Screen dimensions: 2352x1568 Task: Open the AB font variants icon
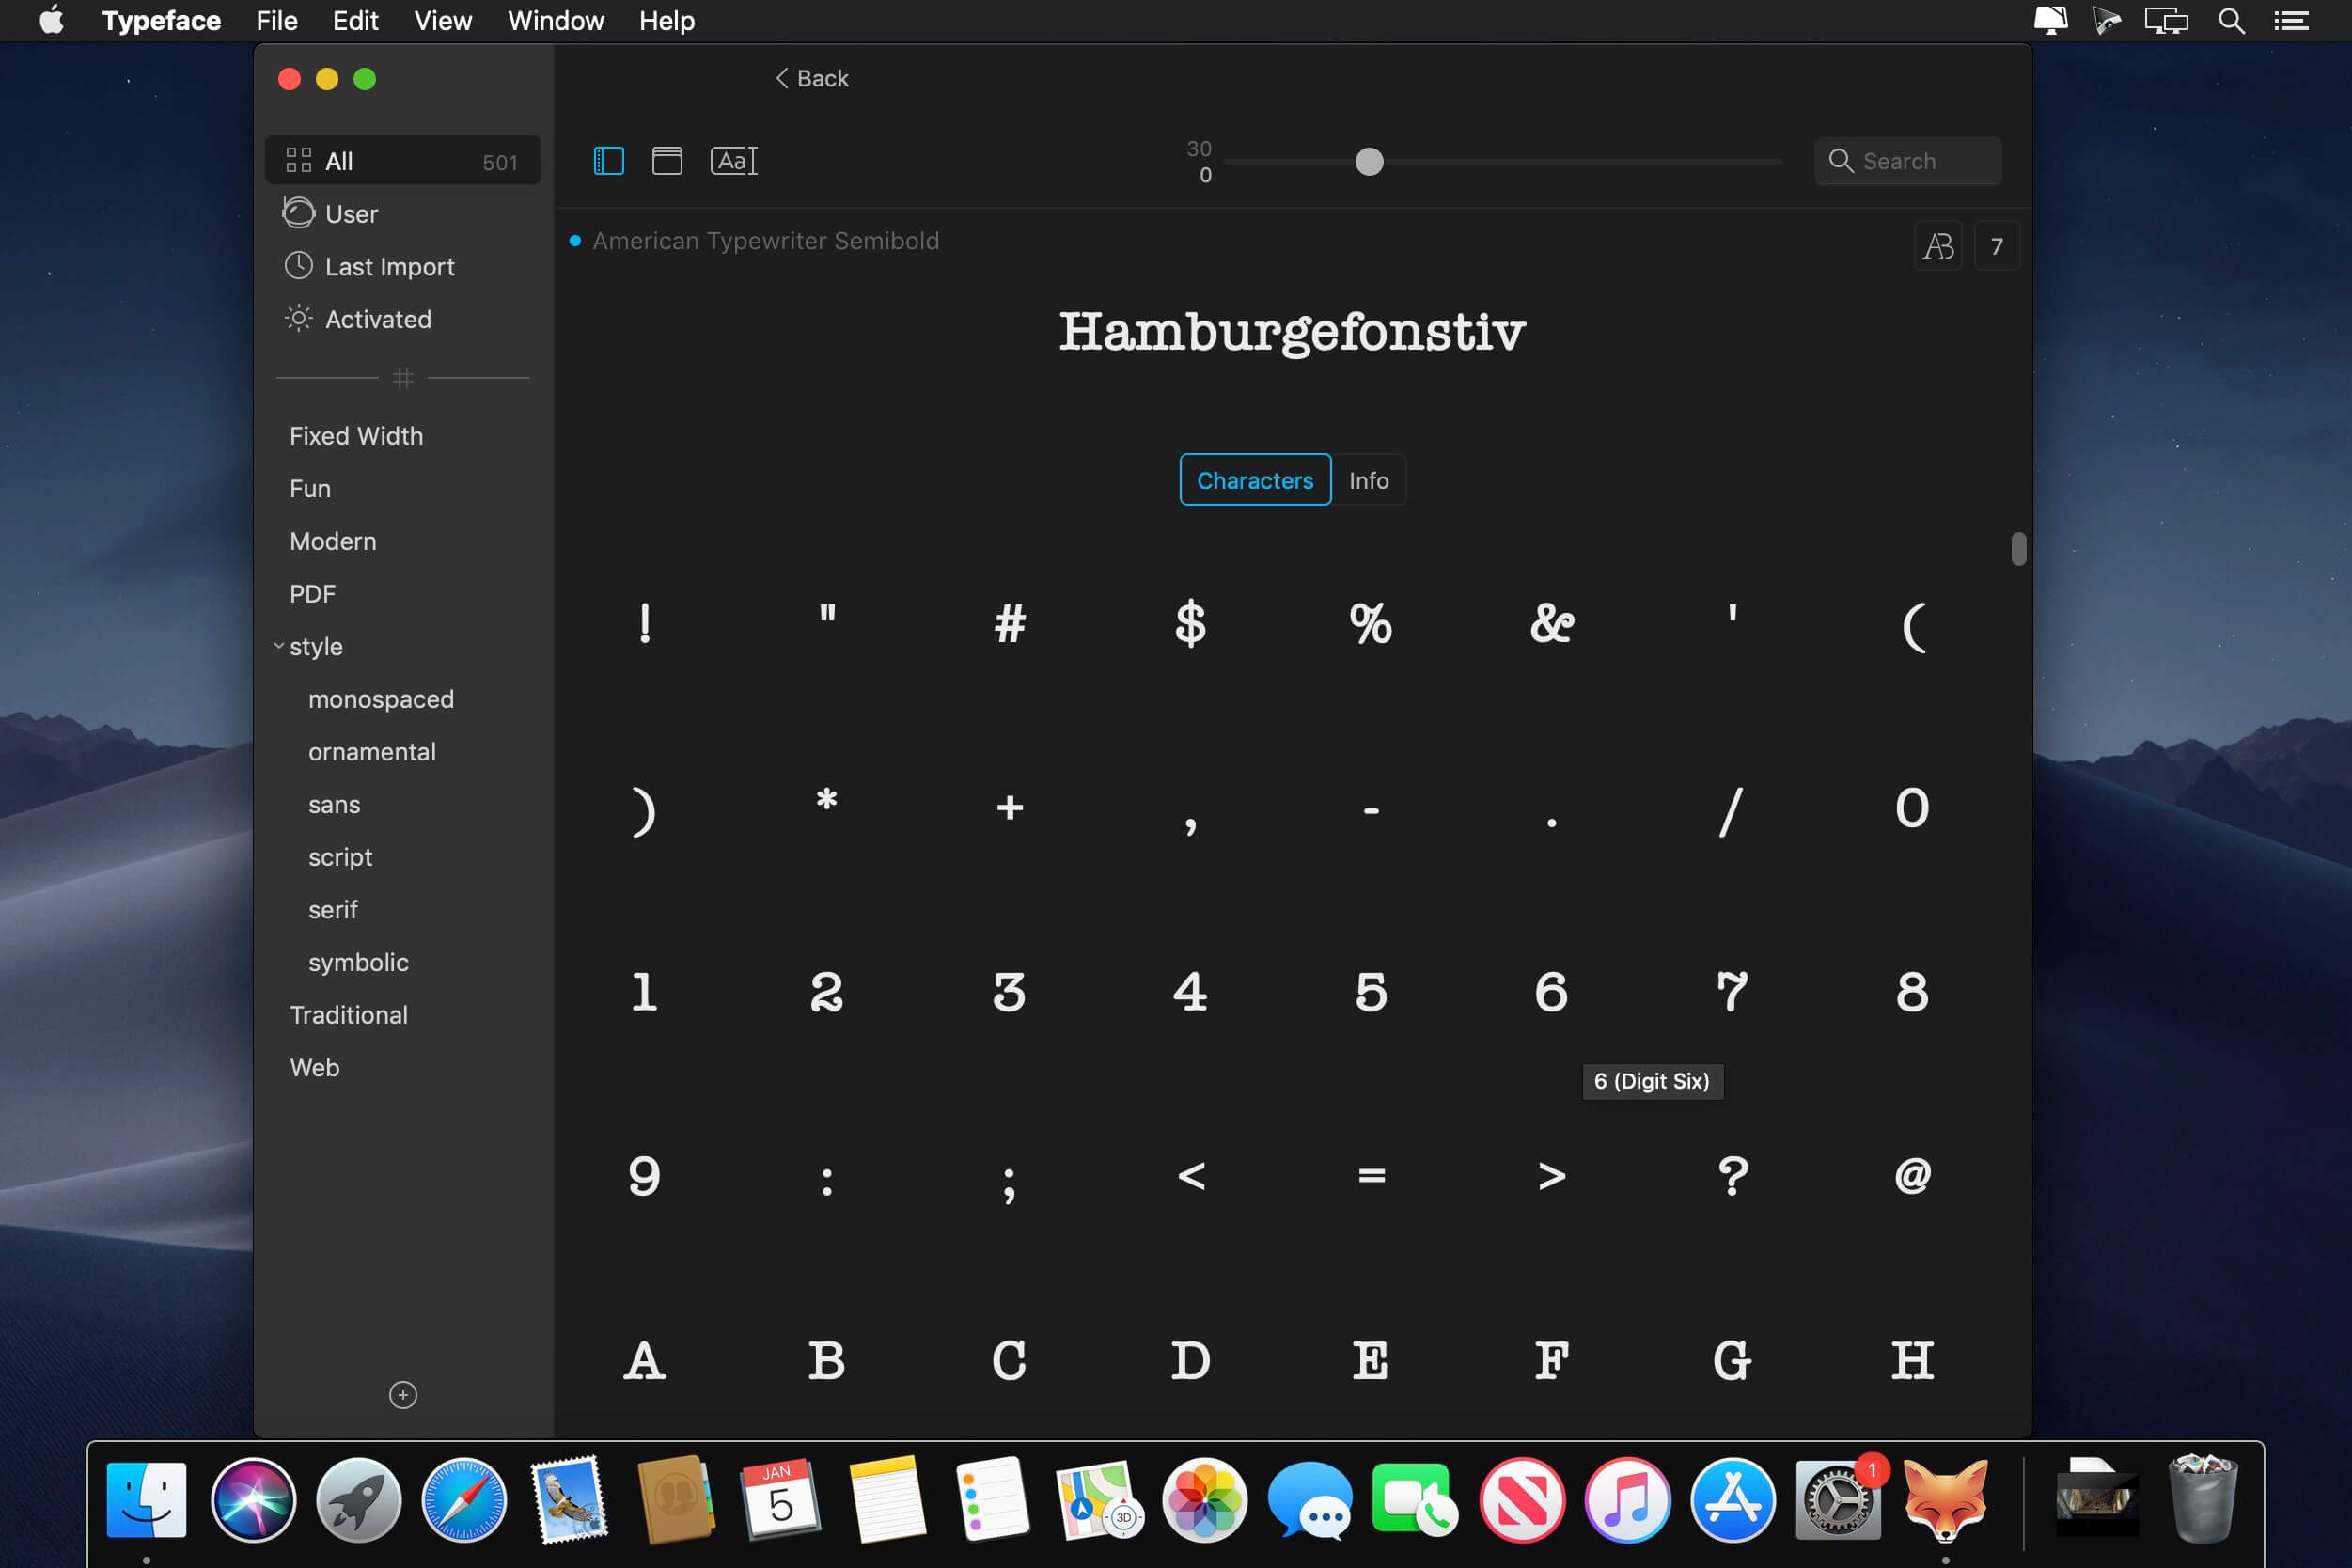tap(1938, 246)
